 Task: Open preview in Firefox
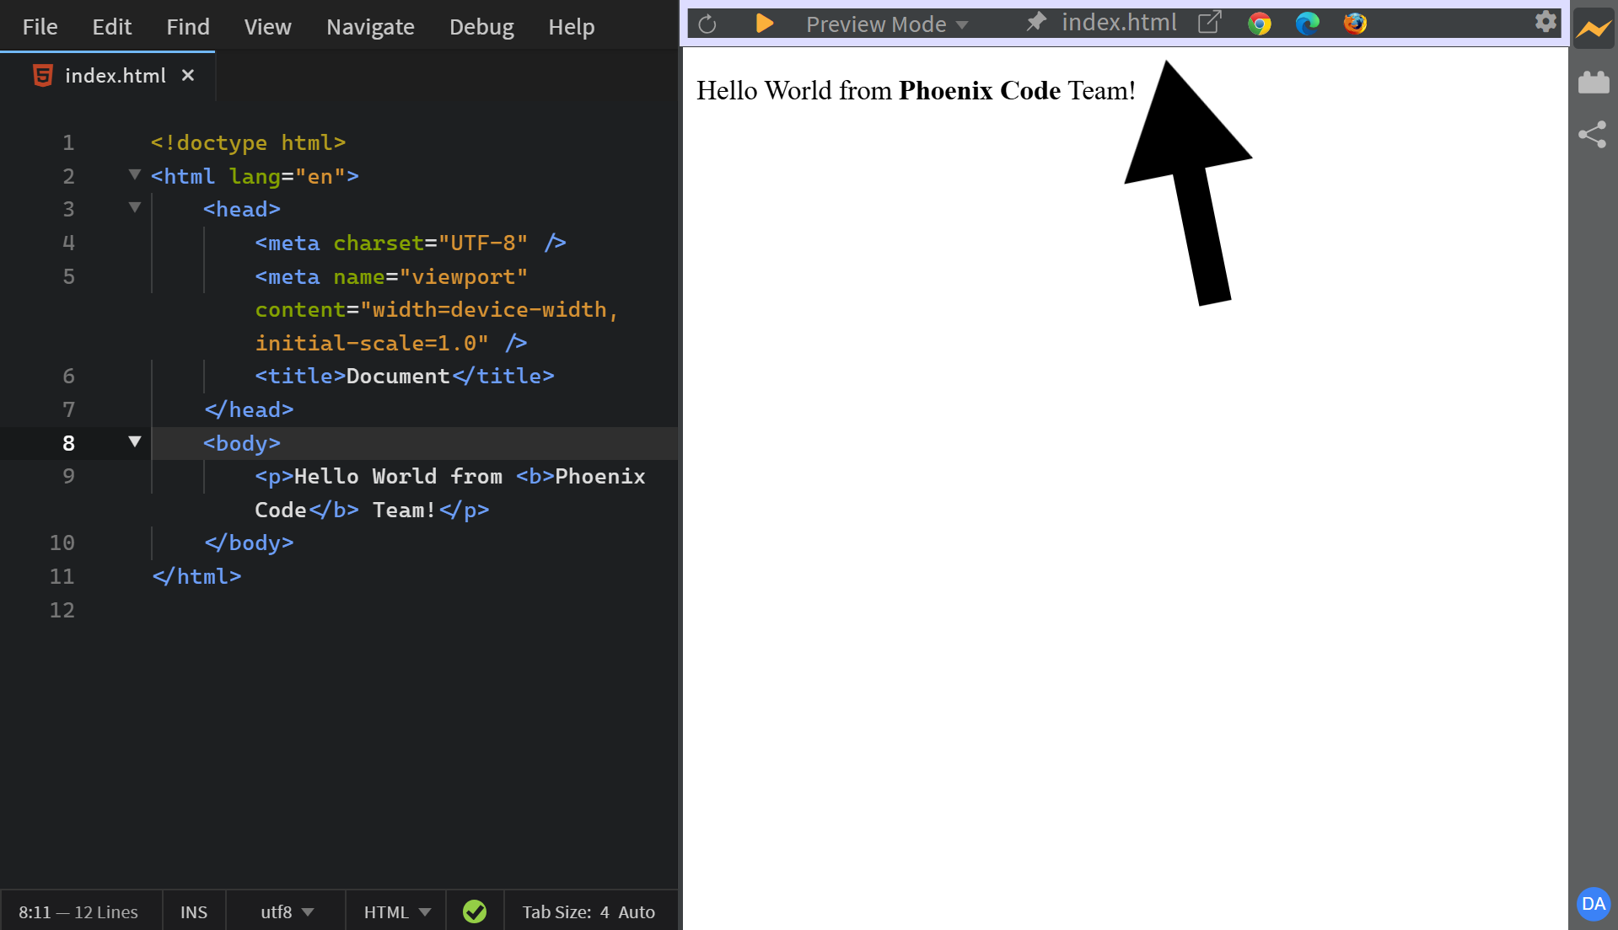click(1354, 24)
